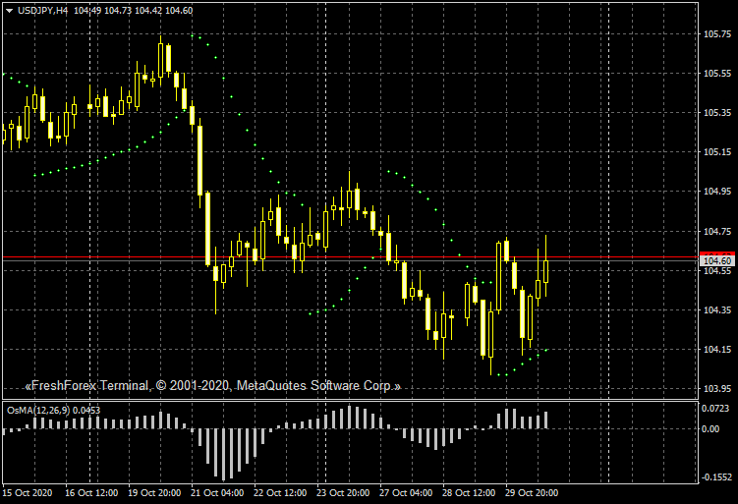This screenshot has width=738, height=504.
Task: Click the 105.35 price scale label
Action: point(717,112)
